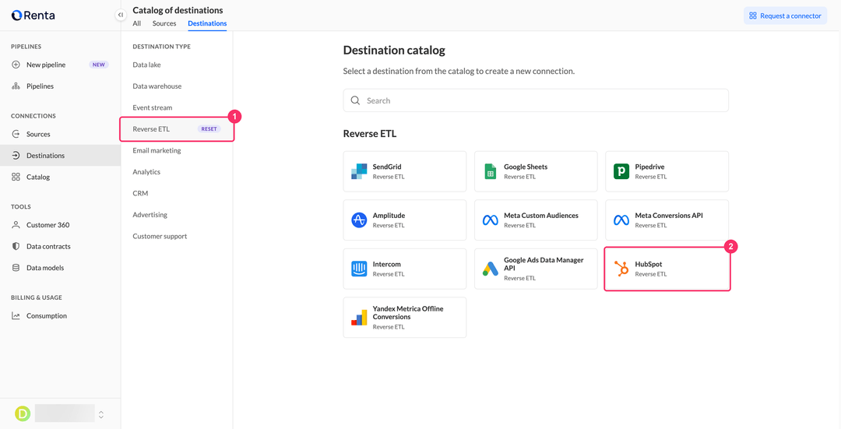
Task: Click the New pipeline plus icon
Action: (16, 65)
